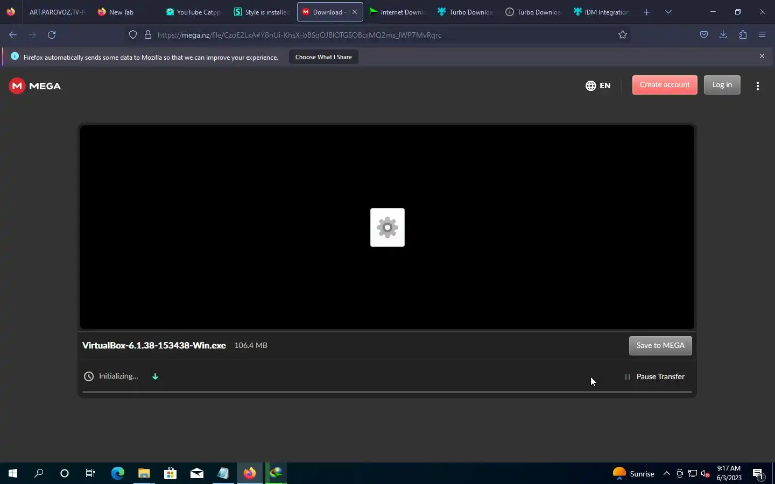The width and height of the screenshot is (775, 484).
Task: Open the Action Center notifications
Action: (758, 474)
